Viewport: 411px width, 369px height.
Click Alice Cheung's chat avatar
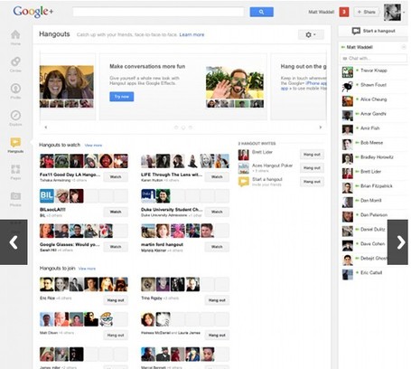click(x=348, y=101)
